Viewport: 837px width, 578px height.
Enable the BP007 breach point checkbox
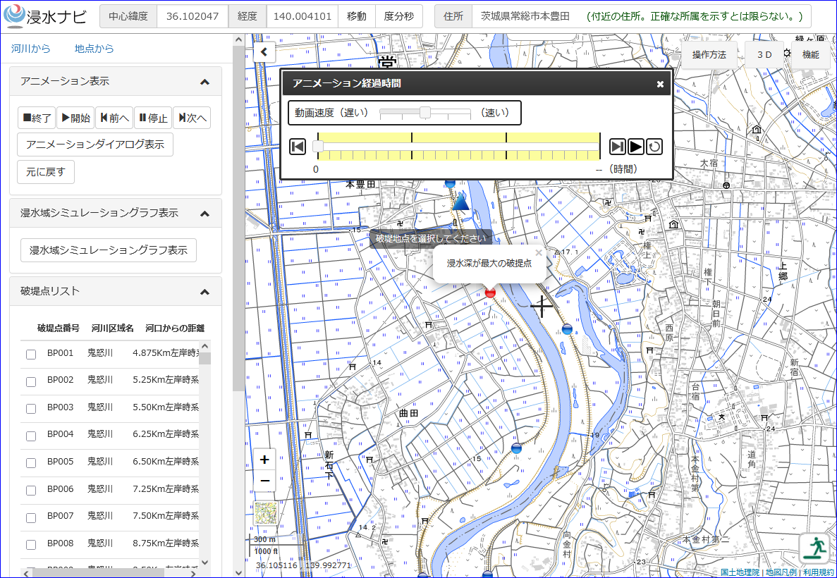tap(31, 517)
